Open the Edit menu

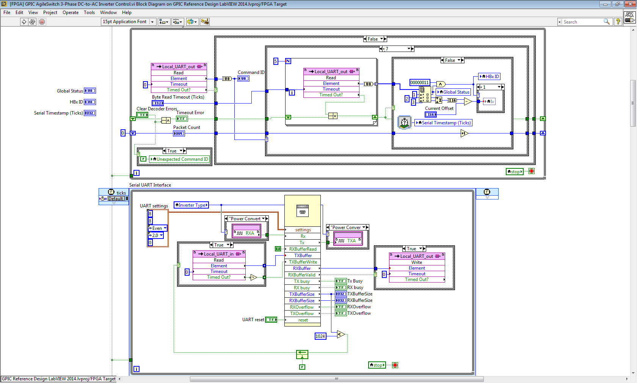[x=19, y=13]
